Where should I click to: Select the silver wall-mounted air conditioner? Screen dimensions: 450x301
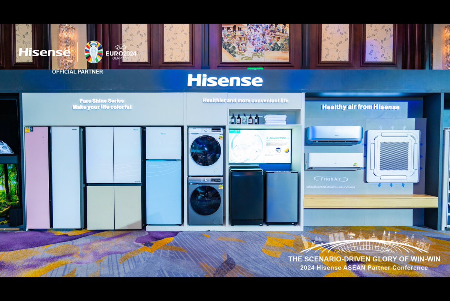(335, 135)
